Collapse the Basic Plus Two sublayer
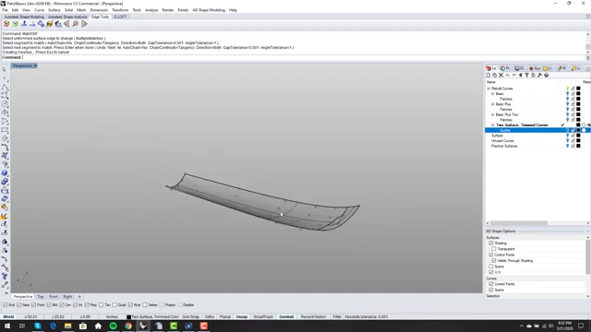Viewport: 591px width, 332px height. tap(492, 114)
